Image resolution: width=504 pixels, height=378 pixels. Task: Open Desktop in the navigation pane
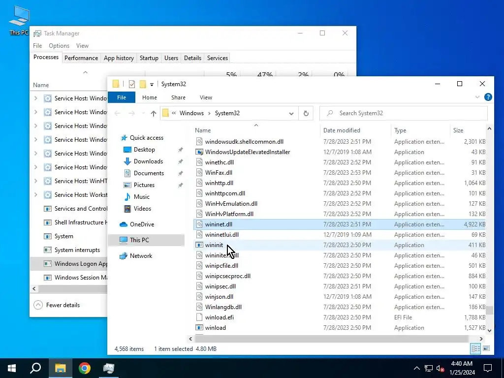(x=144, y=150)
